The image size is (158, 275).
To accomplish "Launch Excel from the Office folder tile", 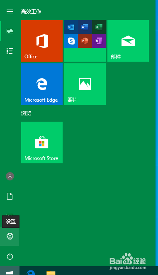I will [99, 27].
